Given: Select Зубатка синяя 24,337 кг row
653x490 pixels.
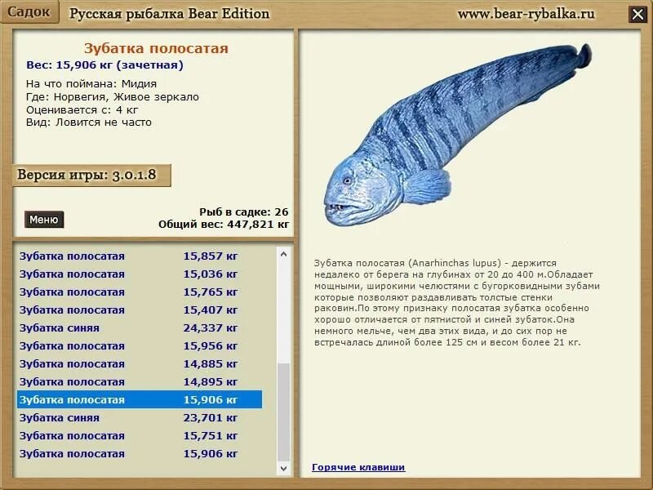Looking at the screenshot, I should [140, 327].
